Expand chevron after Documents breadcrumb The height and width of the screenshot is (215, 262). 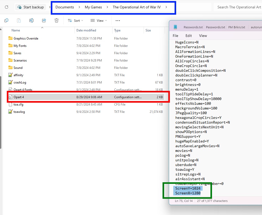pyautogui.click(x=79, y=7)
